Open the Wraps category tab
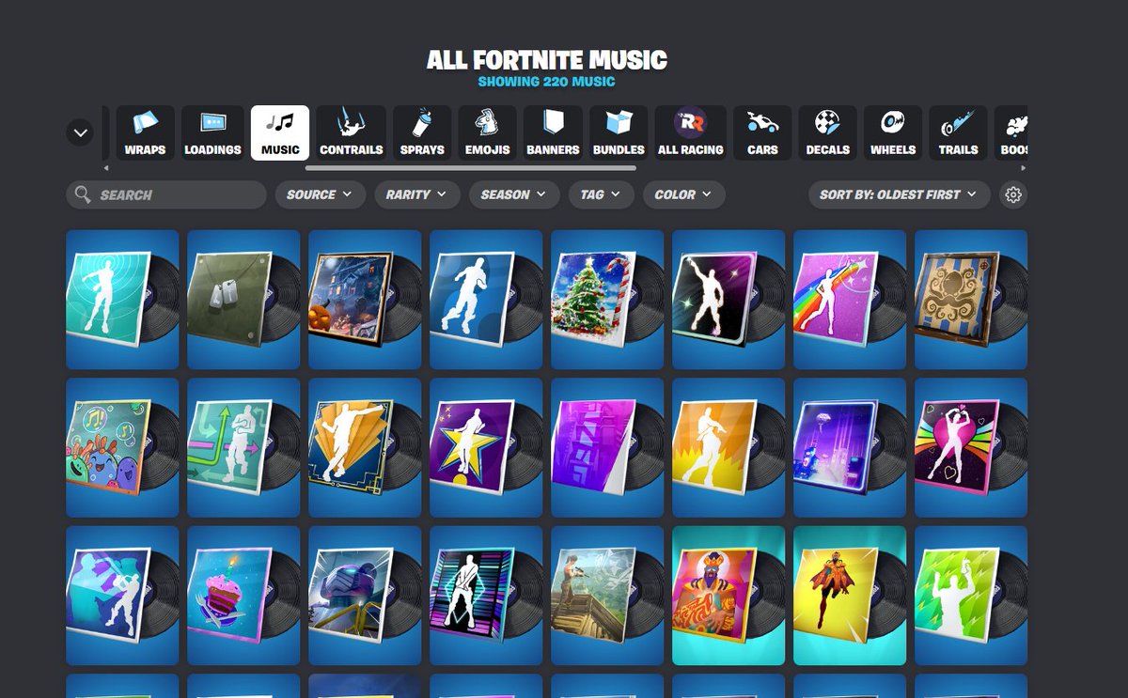Image resolution: width=1128 pixels, height=698 pixels. [x=145, y=132]
